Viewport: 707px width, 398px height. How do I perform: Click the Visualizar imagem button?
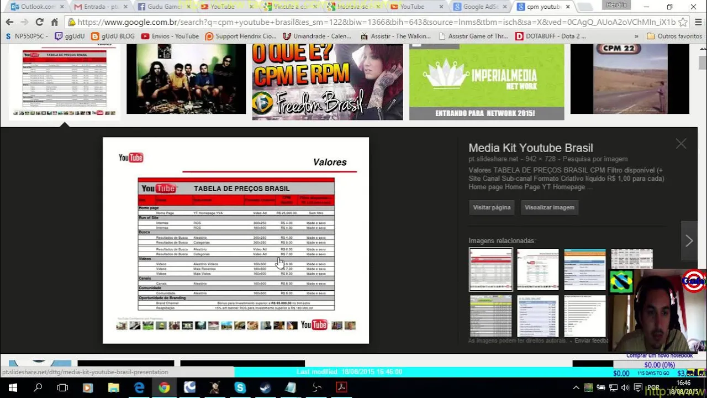click(x=550, y=207)
